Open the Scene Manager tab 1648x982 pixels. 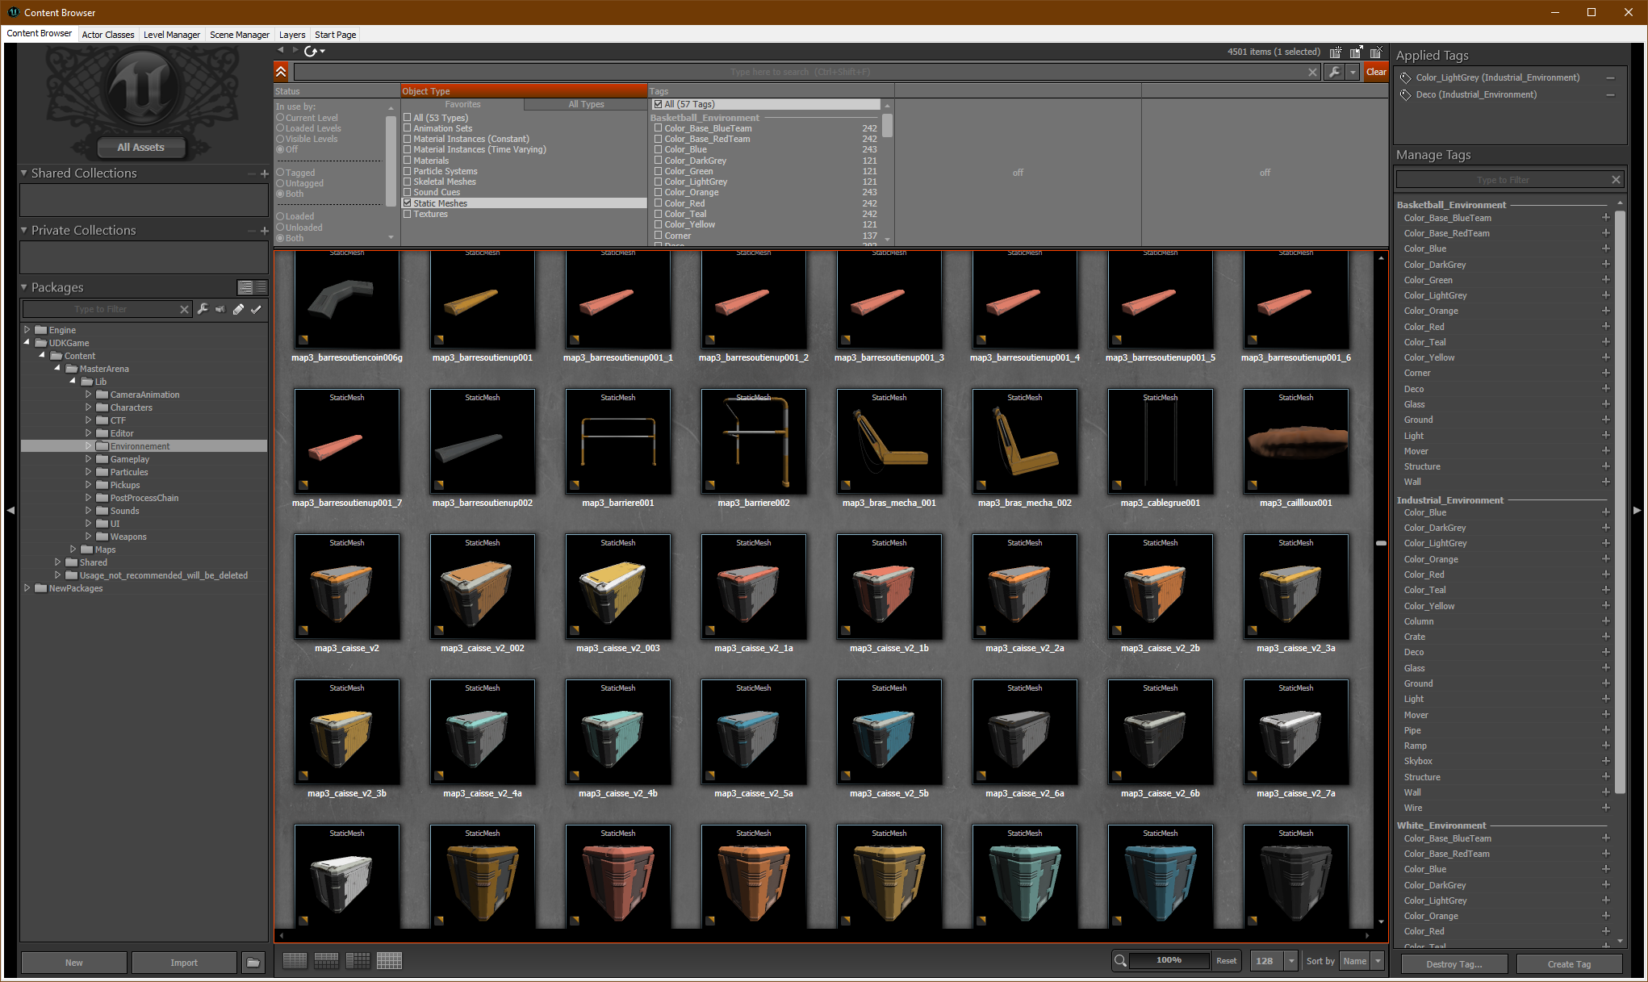pyautogui.click(x=239, y=35)
